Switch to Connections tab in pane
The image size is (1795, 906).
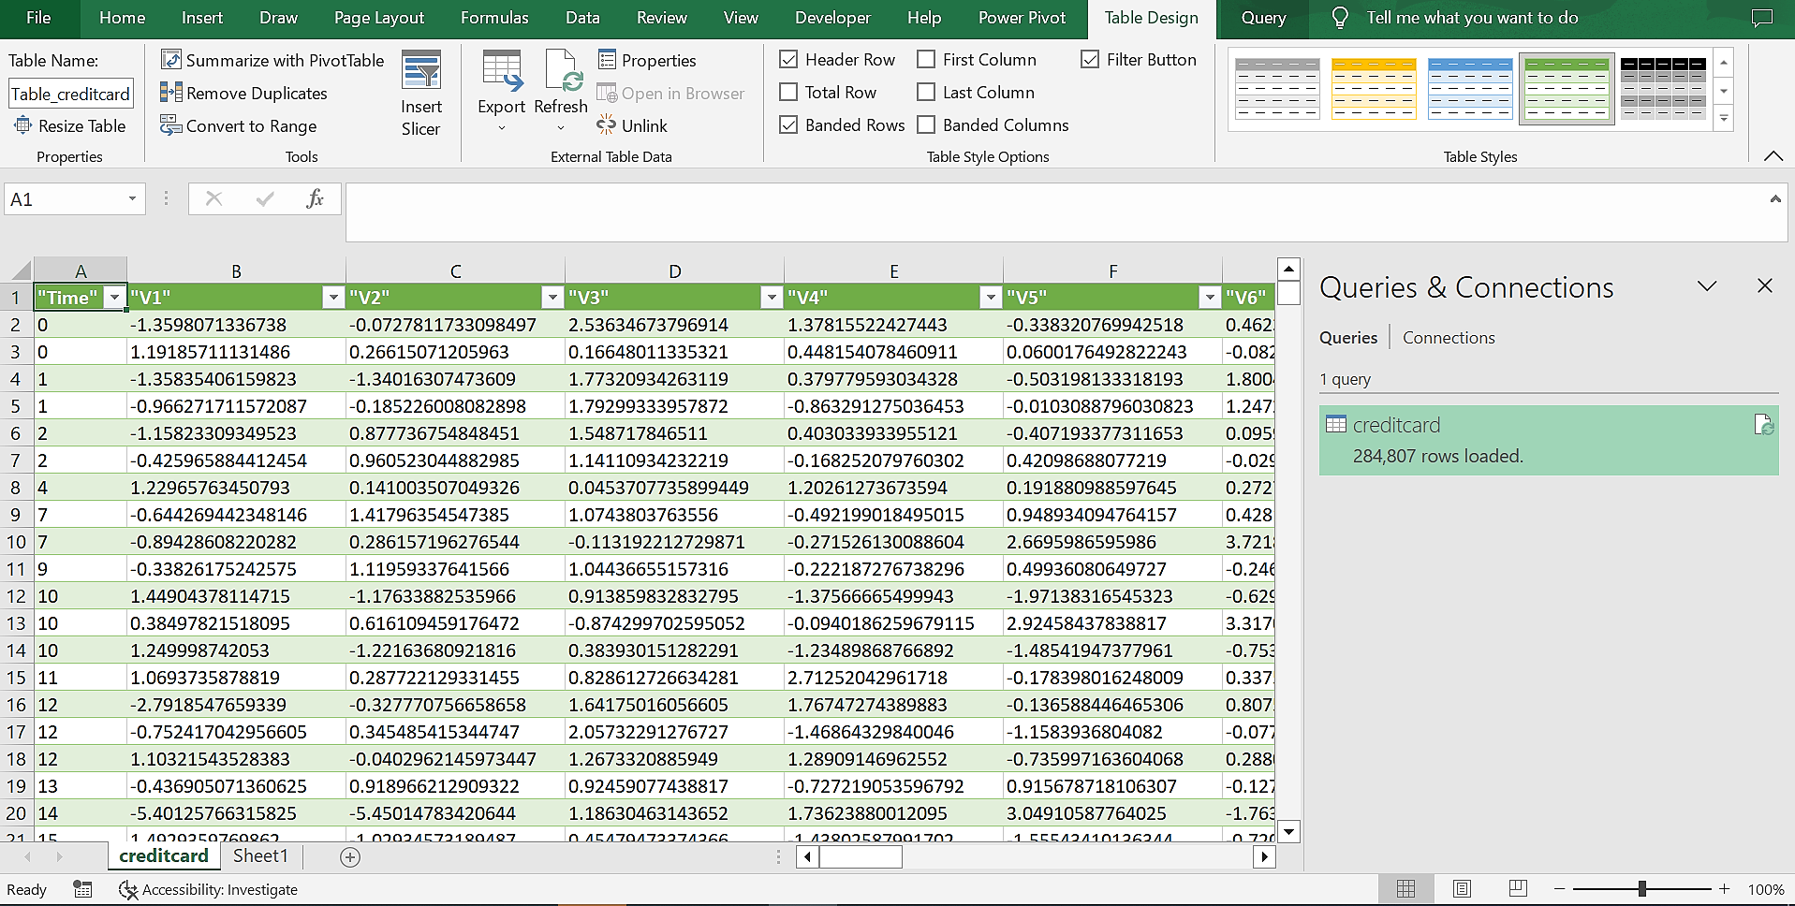coord(1449,338)
